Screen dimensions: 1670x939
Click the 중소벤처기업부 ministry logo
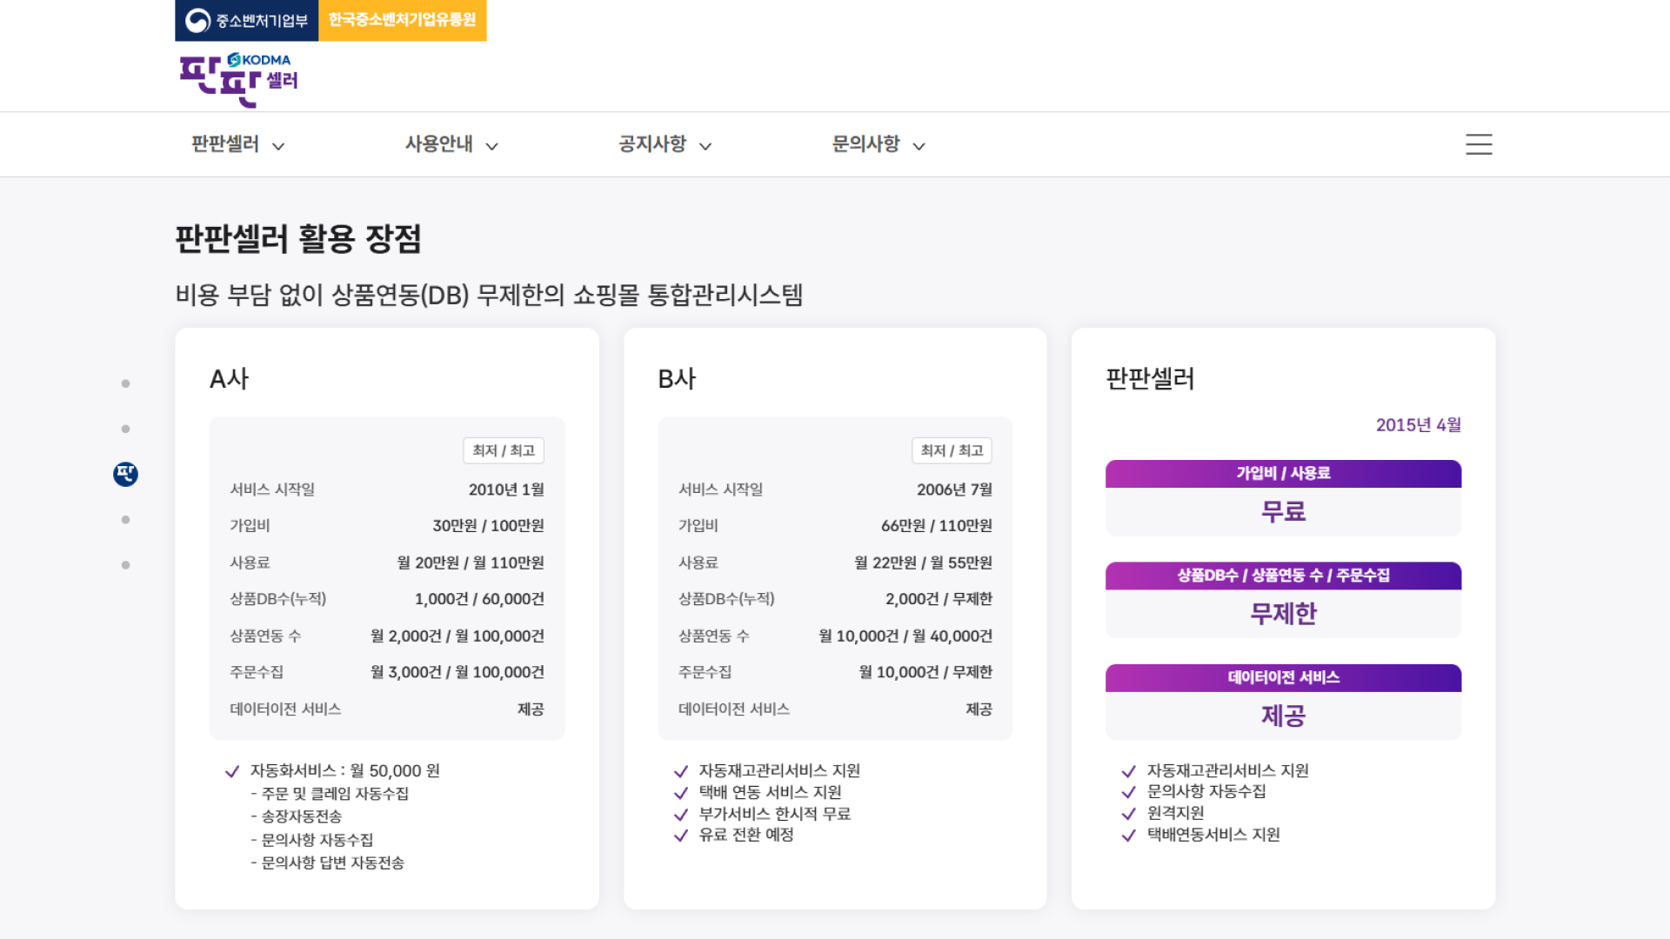(247, 20)
